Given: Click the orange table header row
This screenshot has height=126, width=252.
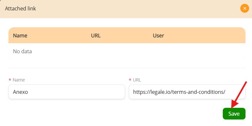Looking at the screenshot, I should pyautogui.click(x=127, y=35).
